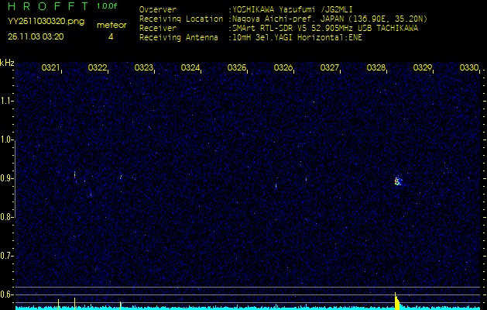The height and width of the screenshot is (310, 487).
Task: Click the tall yellow power spike below the 0328 echo
Action: tap(396, 301)
